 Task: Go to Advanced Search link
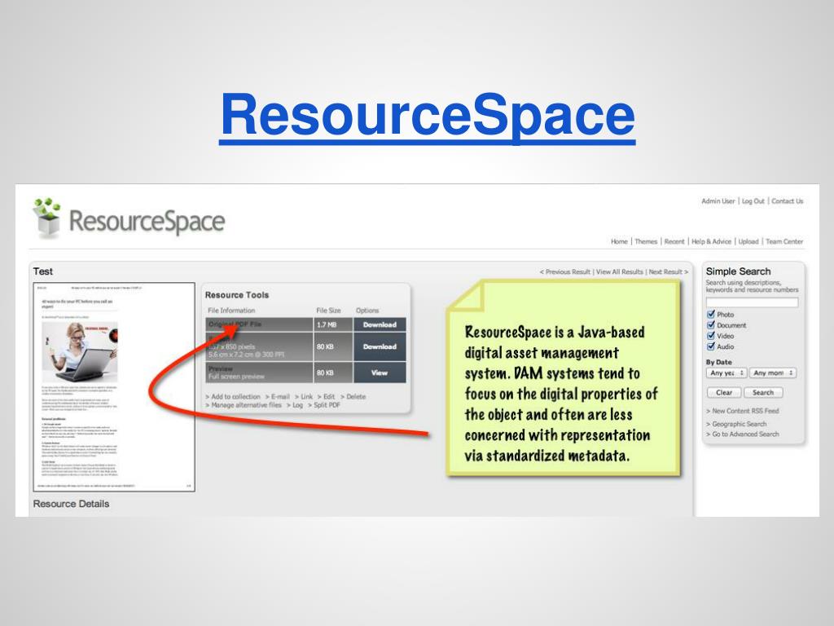(743, 434)
